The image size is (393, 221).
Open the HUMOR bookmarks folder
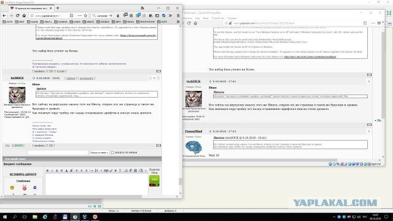pos(60,22)
